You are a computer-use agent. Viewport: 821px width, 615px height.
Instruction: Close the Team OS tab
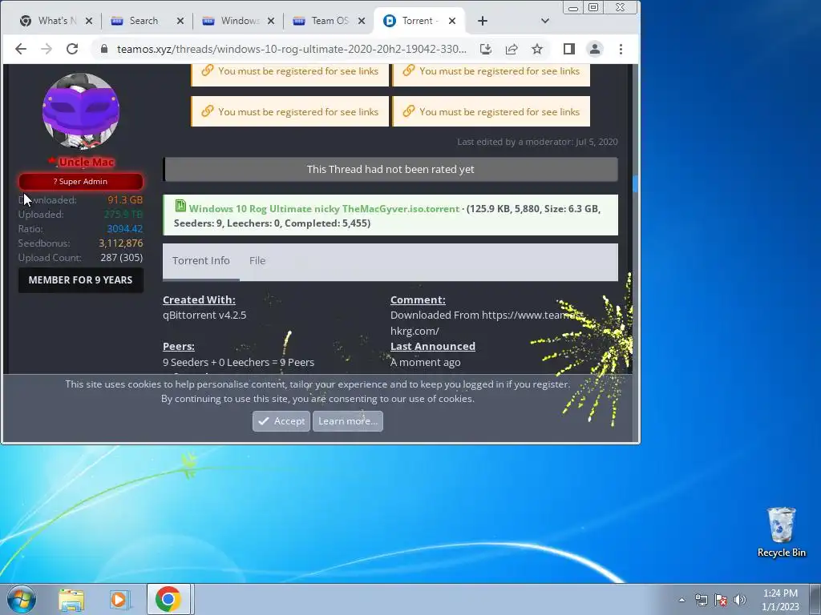[362, 21]
